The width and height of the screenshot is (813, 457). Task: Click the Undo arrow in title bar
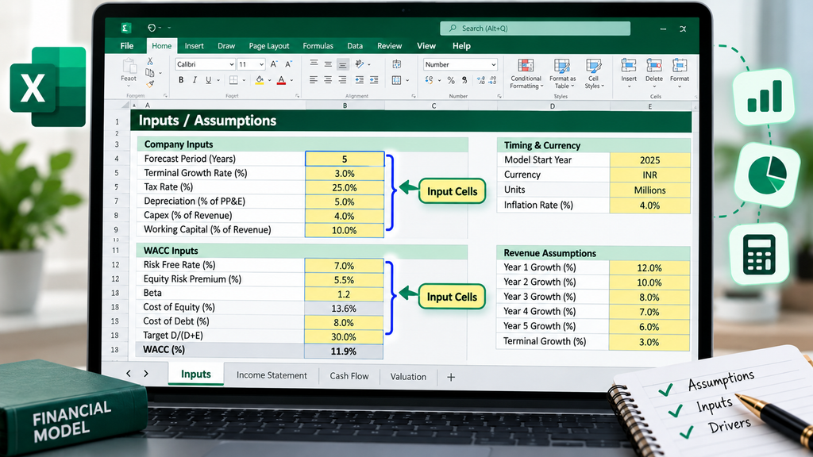[152, 28]
